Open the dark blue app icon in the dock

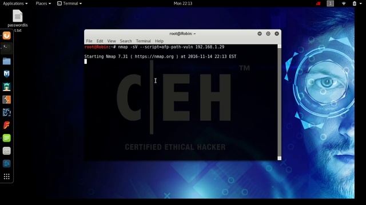[6, 163]
